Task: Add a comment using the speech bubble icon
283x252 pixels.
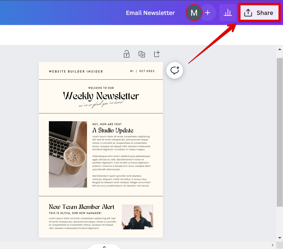Action: [x=174, y=70]
